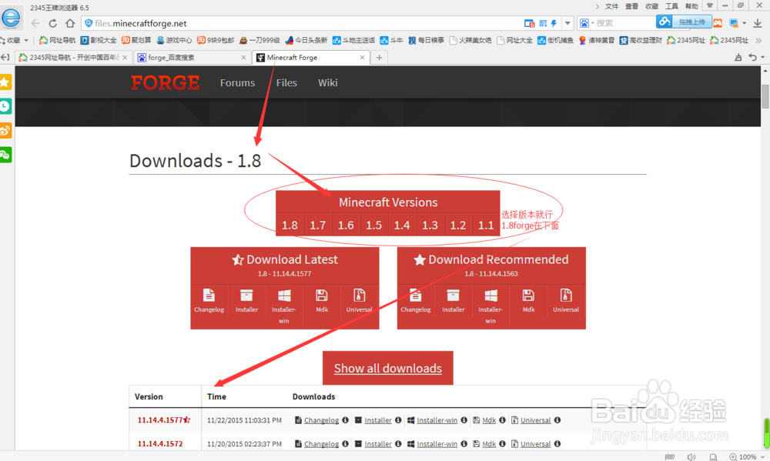Open the 网址导航 bookmark
This screenshot has width=770, height=461.
(x=58, y=40)
